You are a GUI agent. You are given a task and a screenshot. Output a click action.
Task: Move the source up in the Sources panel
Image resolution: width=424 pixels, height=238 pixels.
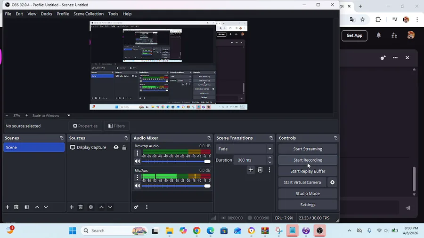[x=101, y=207]
